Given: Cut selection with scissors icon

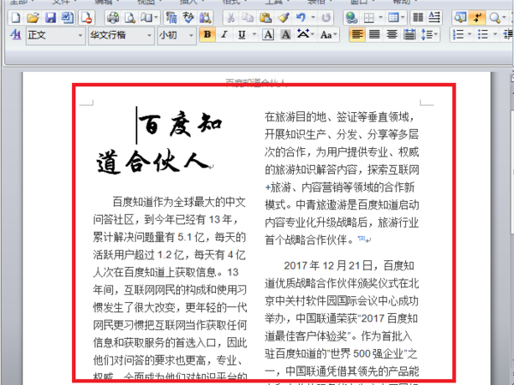Looking at the screenshot, I should click(x=231, y=17).
